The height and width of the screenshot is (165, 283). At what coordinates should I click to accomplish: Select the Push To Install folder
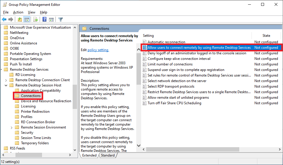[21, 64]
